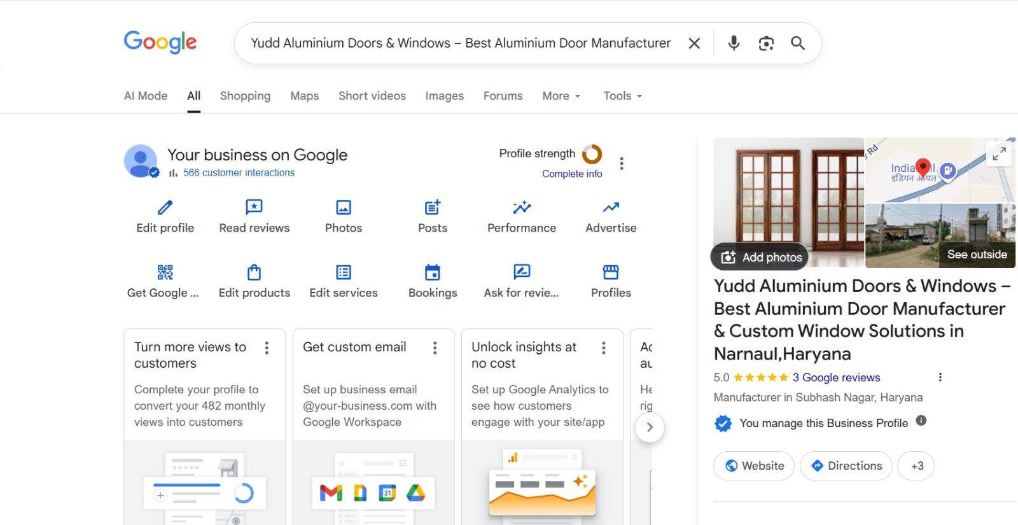Open the Photos icon
This screenshot has width=1018, height=525.
tap(344, 207)
